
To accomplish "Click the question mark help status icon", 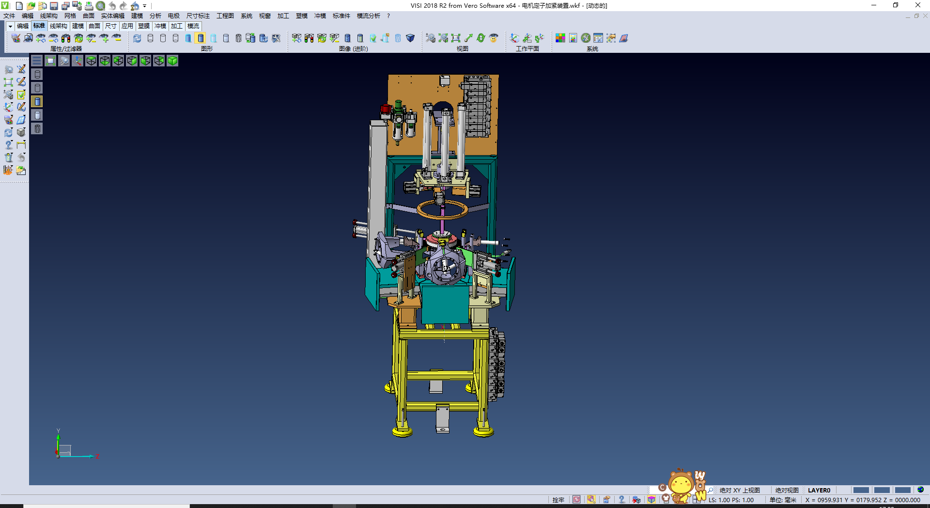I will tap(621, 500).
